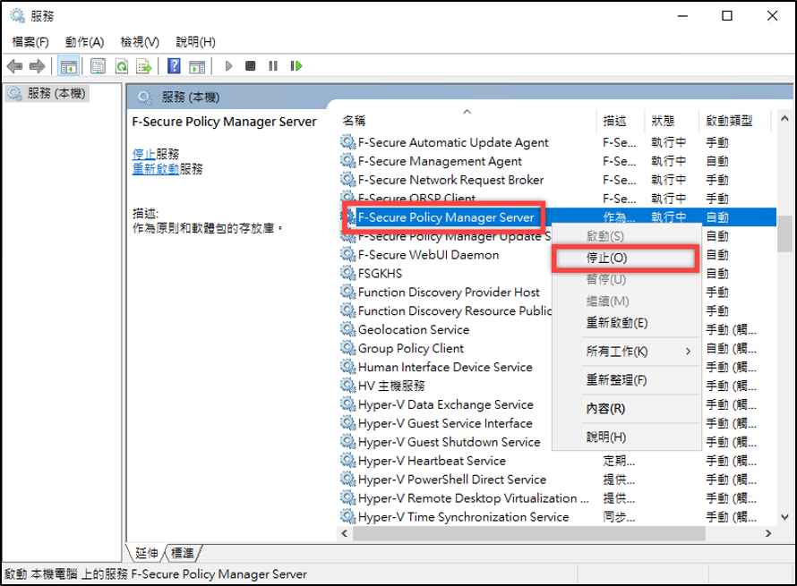
Task: Select F-Secure WebUI Daemon service
Action: coord(428,254)
